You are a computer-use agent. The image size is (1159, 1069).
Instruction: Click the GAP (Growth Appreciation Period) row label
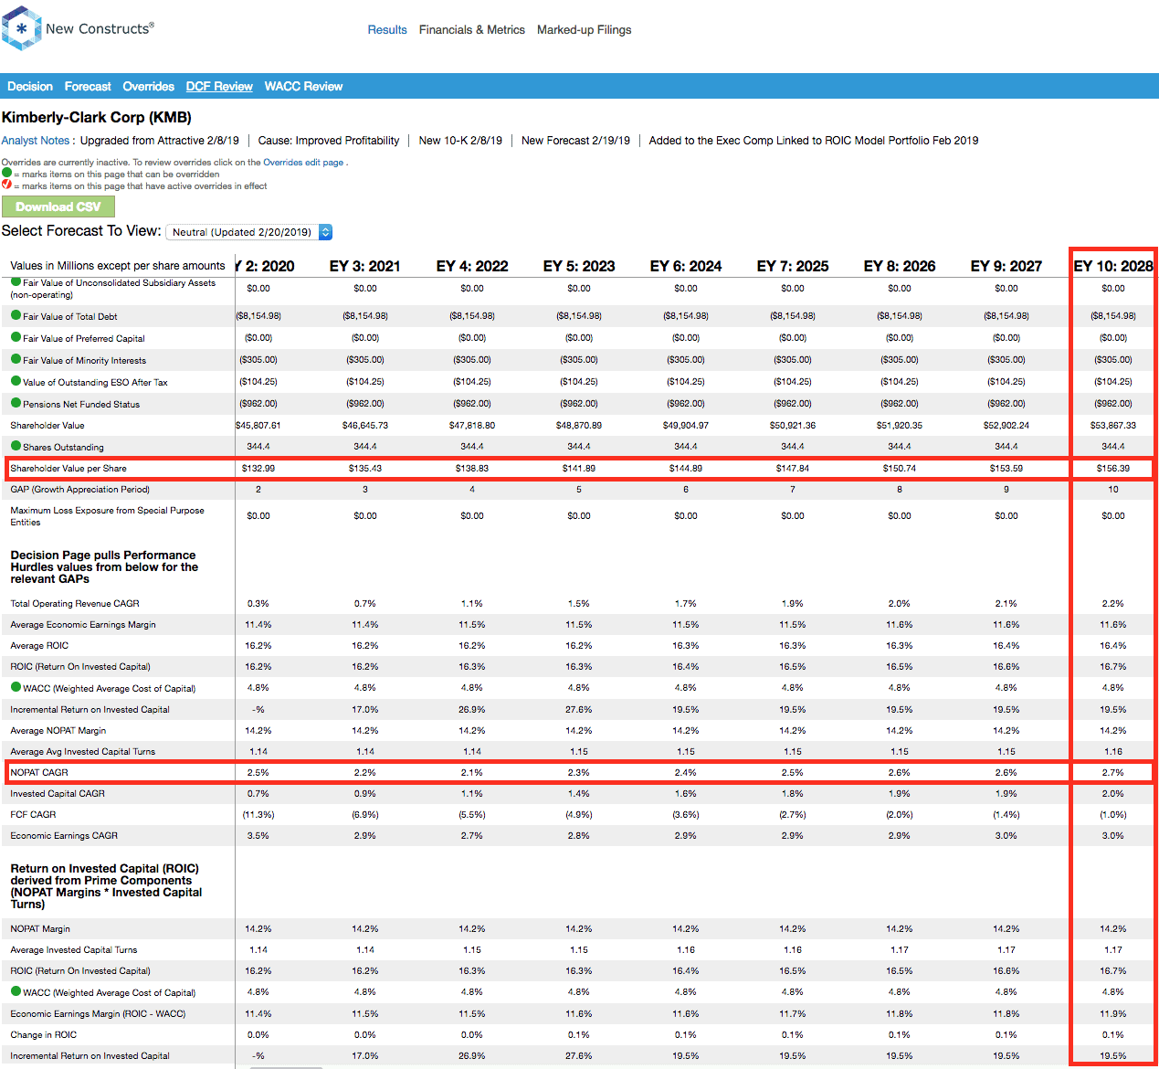pos(80,490)
